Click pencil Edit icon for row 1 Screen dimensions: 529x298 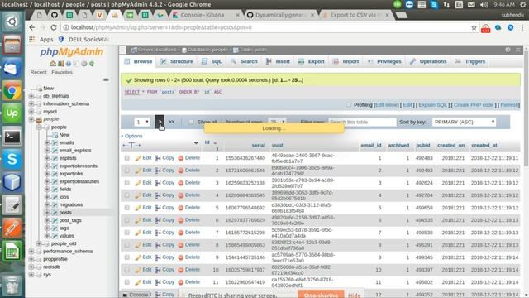click(138, 158)
